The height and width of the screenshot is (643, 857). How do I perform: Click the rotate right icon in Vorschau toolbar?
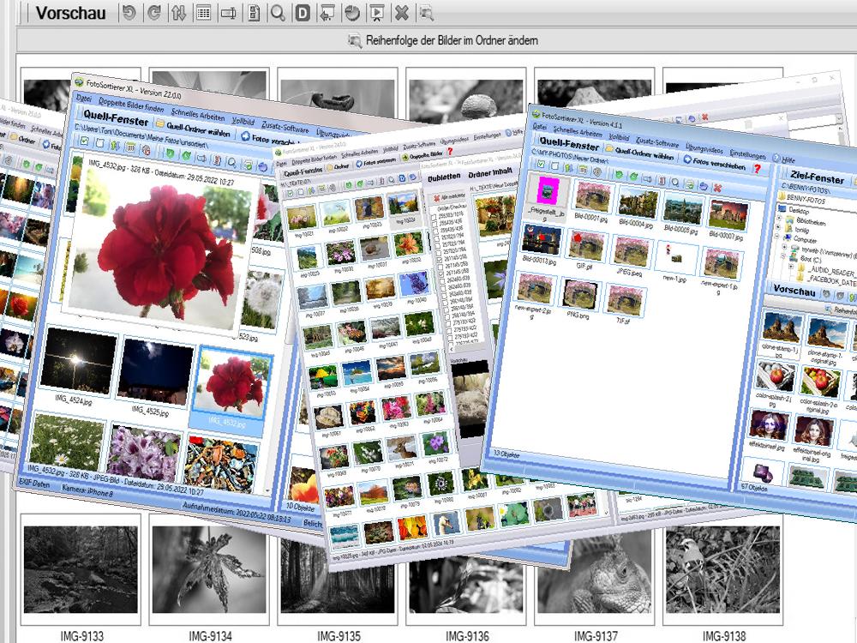click(153, 13)
